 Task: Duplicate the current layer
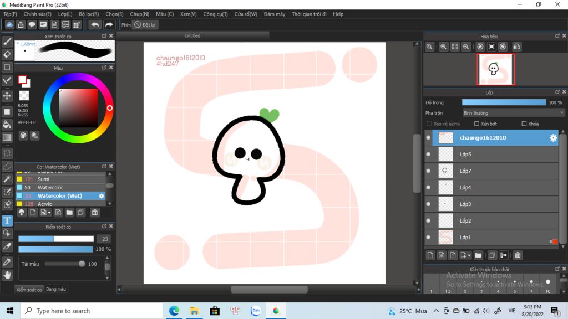pos(492,255)
